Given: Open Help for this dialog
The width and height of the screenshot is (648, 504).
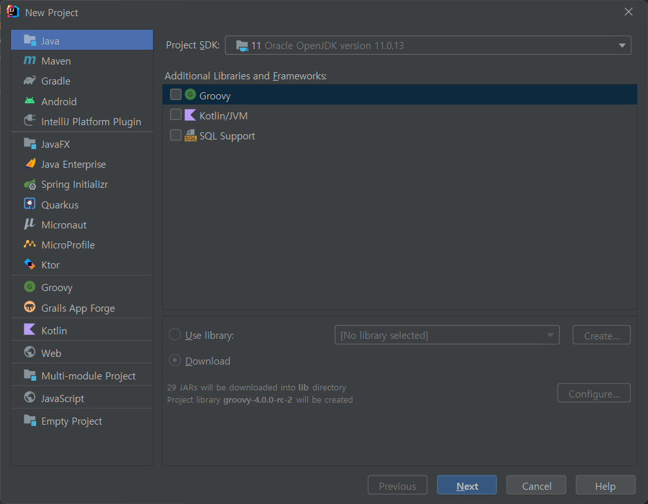Looking at the screenshot, I should [605, 486].
